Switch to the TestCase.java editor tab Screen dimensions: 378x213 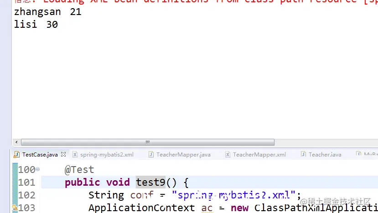tap(40, 154)
